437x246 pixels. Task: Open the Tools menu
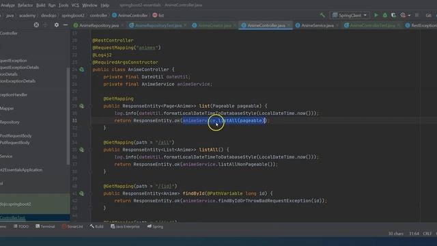64,5
